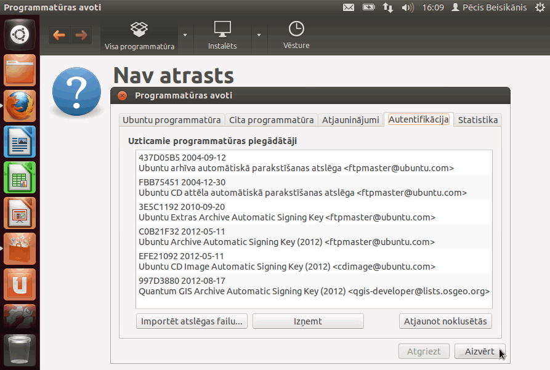Screen dimensions: 550x370
Task: Close the Programmatūras avoti dialog
Action: click(x=123, y=96)
